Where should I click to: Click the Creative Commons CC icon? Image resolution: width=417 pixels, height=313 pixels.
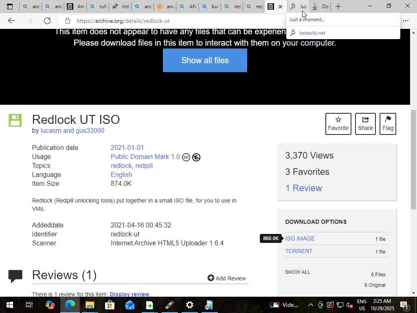point(186,157)
